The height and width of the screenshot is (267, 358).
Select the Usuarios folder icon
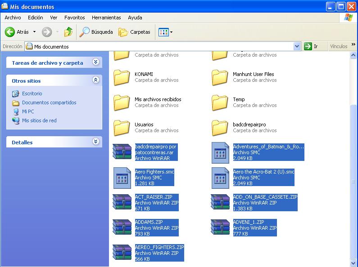(122, 128)
